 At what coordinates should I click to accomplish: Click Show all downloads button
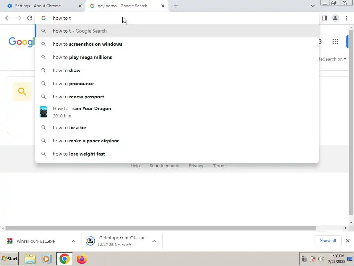328,241
